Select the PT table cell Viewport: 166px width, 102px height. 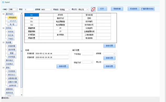click(60, 28)
